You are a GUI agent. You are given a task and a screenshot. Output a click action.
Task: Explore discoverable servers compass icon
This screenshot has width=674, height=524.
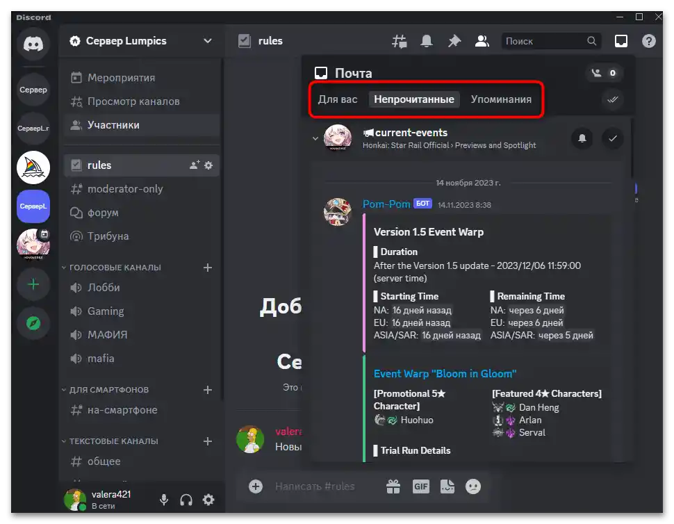(x=33, y=323)
